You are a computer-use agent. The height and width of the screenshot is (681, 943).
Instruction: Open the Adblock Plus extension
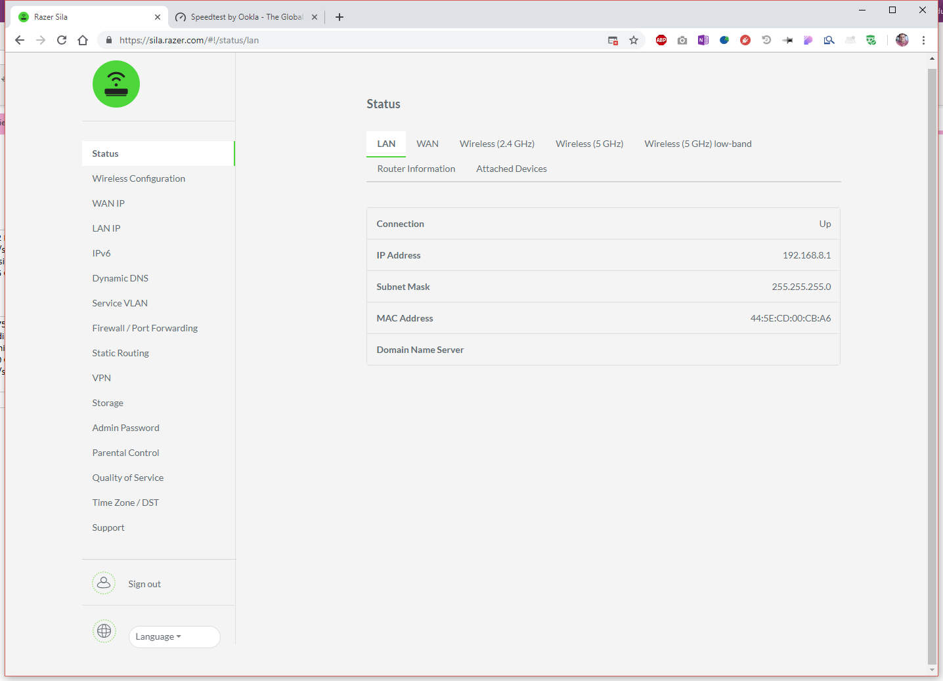pos(661,40)
